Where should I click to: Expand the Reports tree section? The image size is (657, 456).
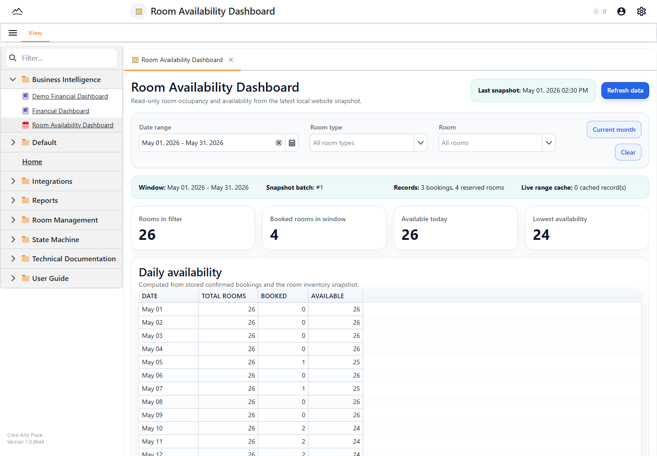(13, 200)
